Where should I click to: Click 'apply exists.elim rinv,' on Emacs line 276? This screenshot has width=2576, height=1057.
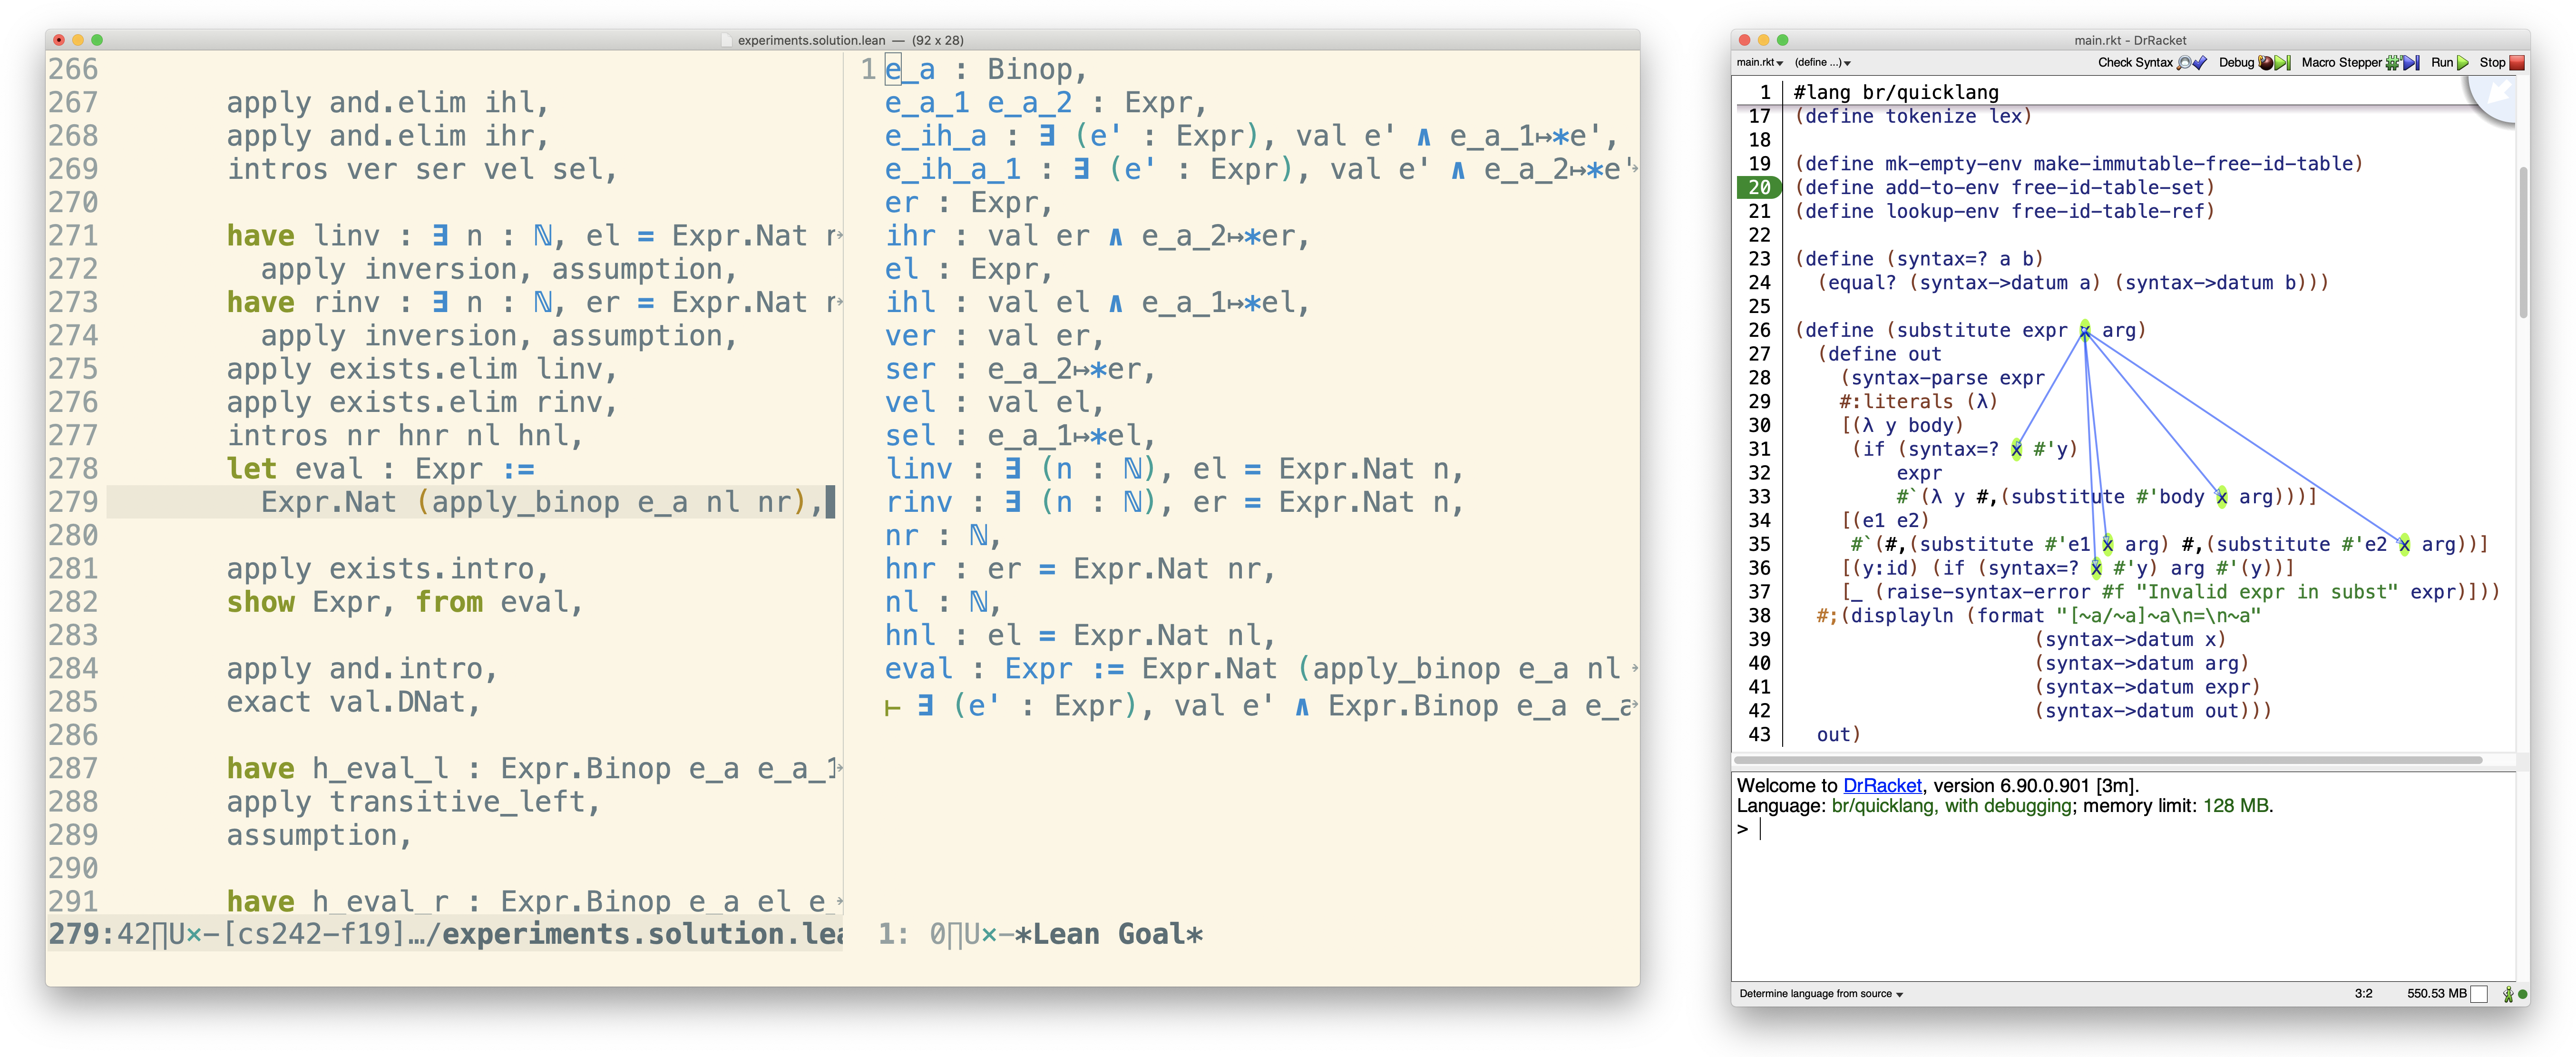tap(422, 403)
